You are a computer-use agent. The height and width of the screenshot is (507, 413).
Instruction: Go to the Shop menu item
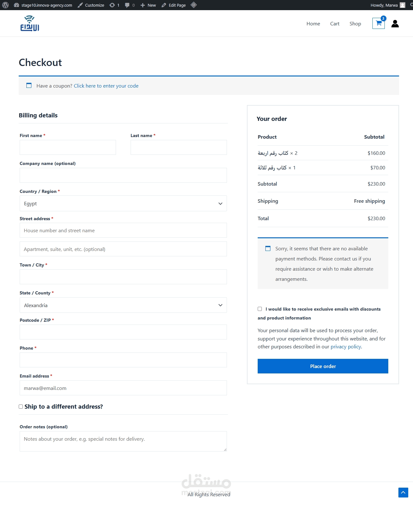pyautogui.click(x=355, y=23)
